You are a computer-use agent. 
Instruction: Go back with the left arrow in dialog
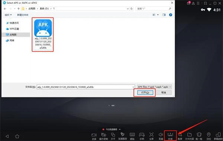tap(5, 9)
